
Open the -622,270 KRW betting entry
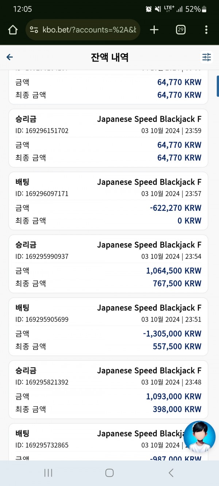pyautogui.click(x=108, y=201)
